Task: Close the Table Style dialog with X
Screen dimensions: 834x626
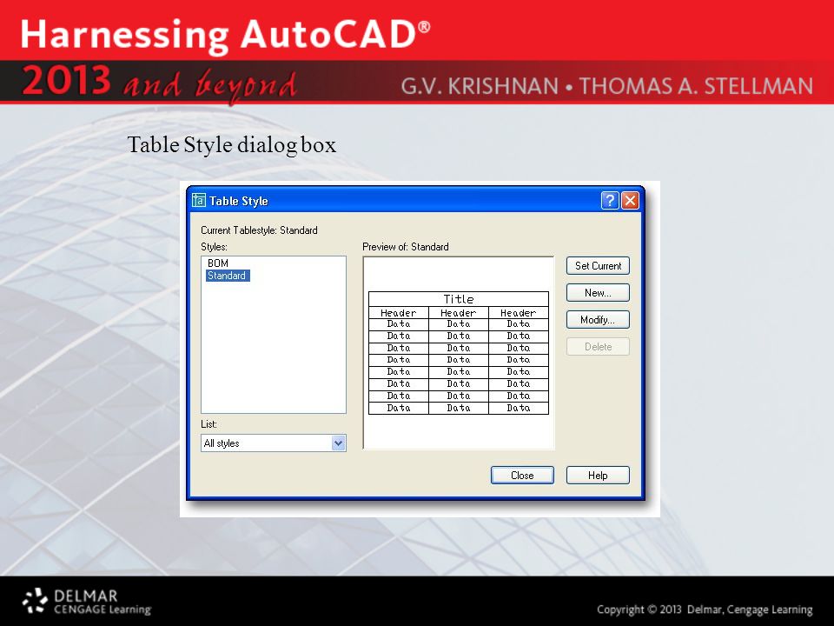Action: [x=631, y=201]
